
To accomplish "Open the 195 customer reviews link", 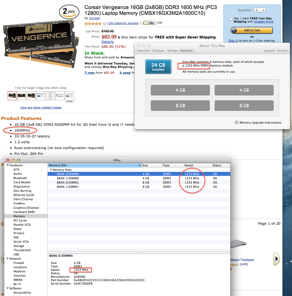I will pos(123,23).
